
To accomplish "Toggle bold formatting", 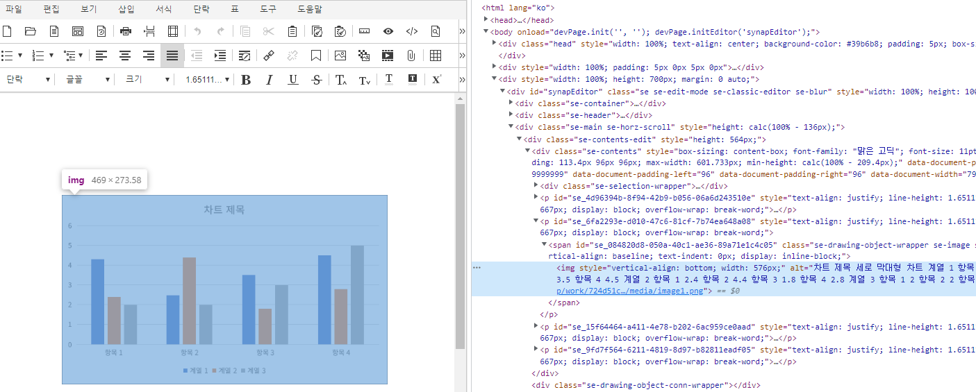I will [x=245, y=80].
